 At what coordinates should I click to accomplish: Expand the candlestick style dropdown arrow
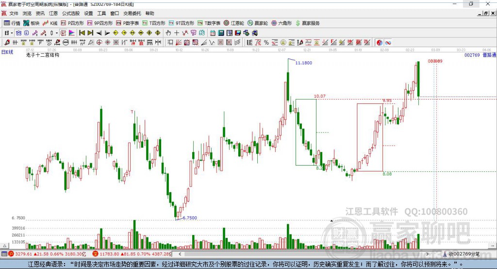pos(57,33)
